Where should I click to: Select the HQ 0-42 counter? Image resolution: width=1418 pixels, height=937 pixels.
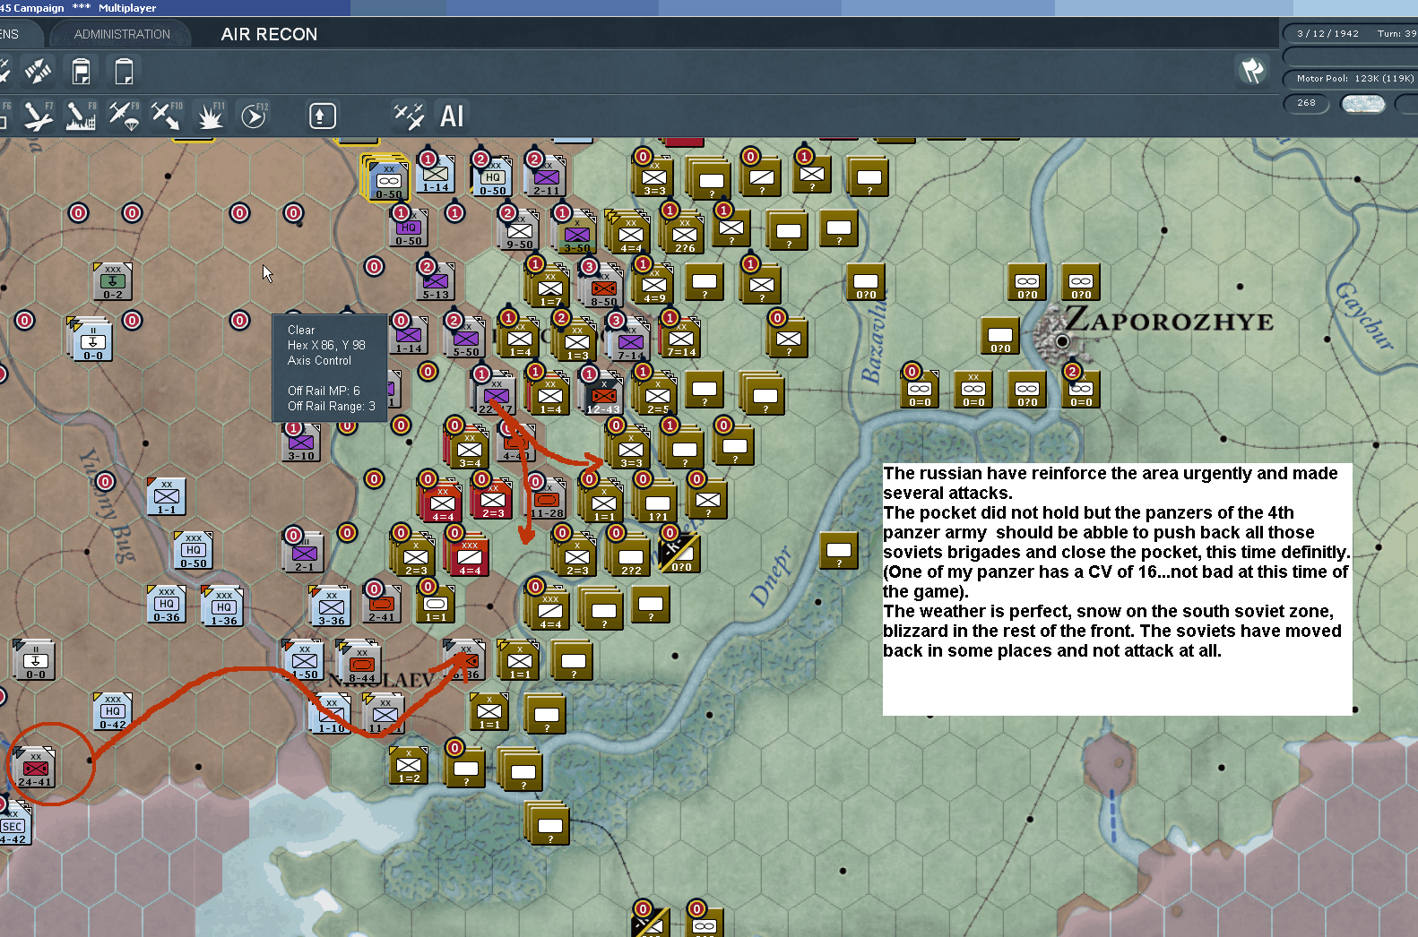(113, 711)
